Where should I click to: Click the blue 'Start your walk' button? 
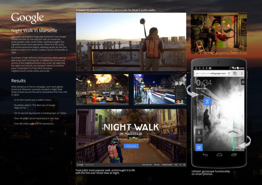(131, 146)
